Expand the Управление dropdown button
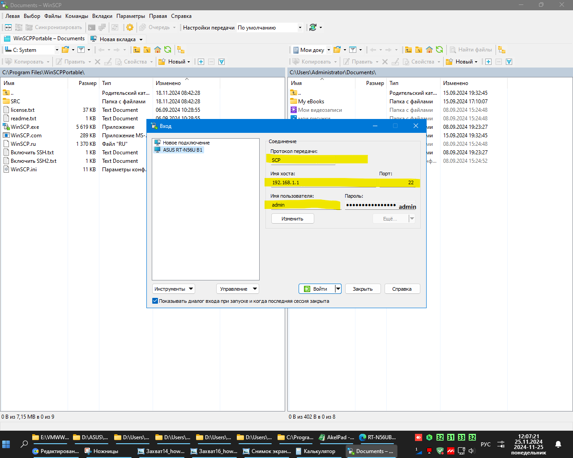573x458 pixels. click(237, 289)
